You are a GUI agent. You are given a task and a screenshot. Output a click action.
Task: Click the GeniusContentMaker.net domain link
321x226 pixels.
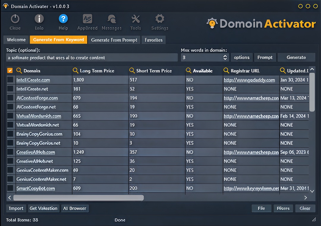click(41, 179)
